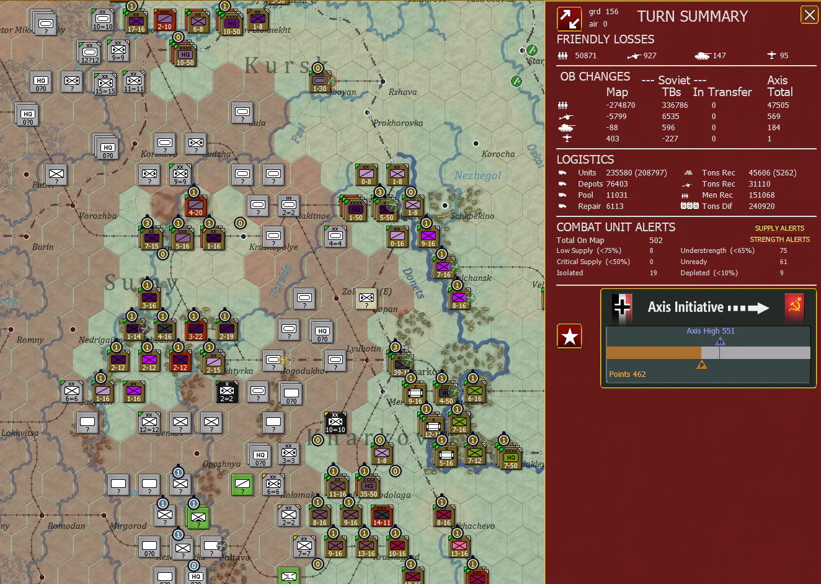Close the Turn Summary panel
The image size is (821, 584).
point(809,15)
